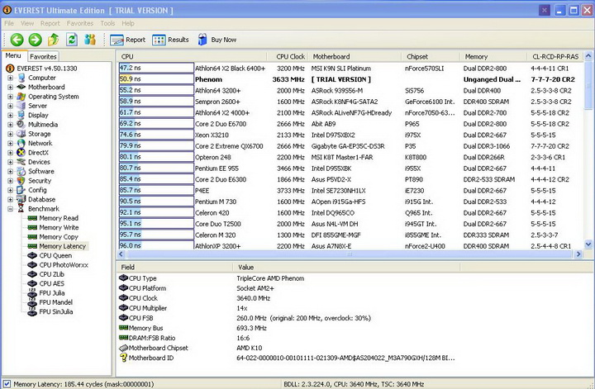This screenshot has width=595, height=389.
Task: Open the Tools menu
Action: coord(107,23)
